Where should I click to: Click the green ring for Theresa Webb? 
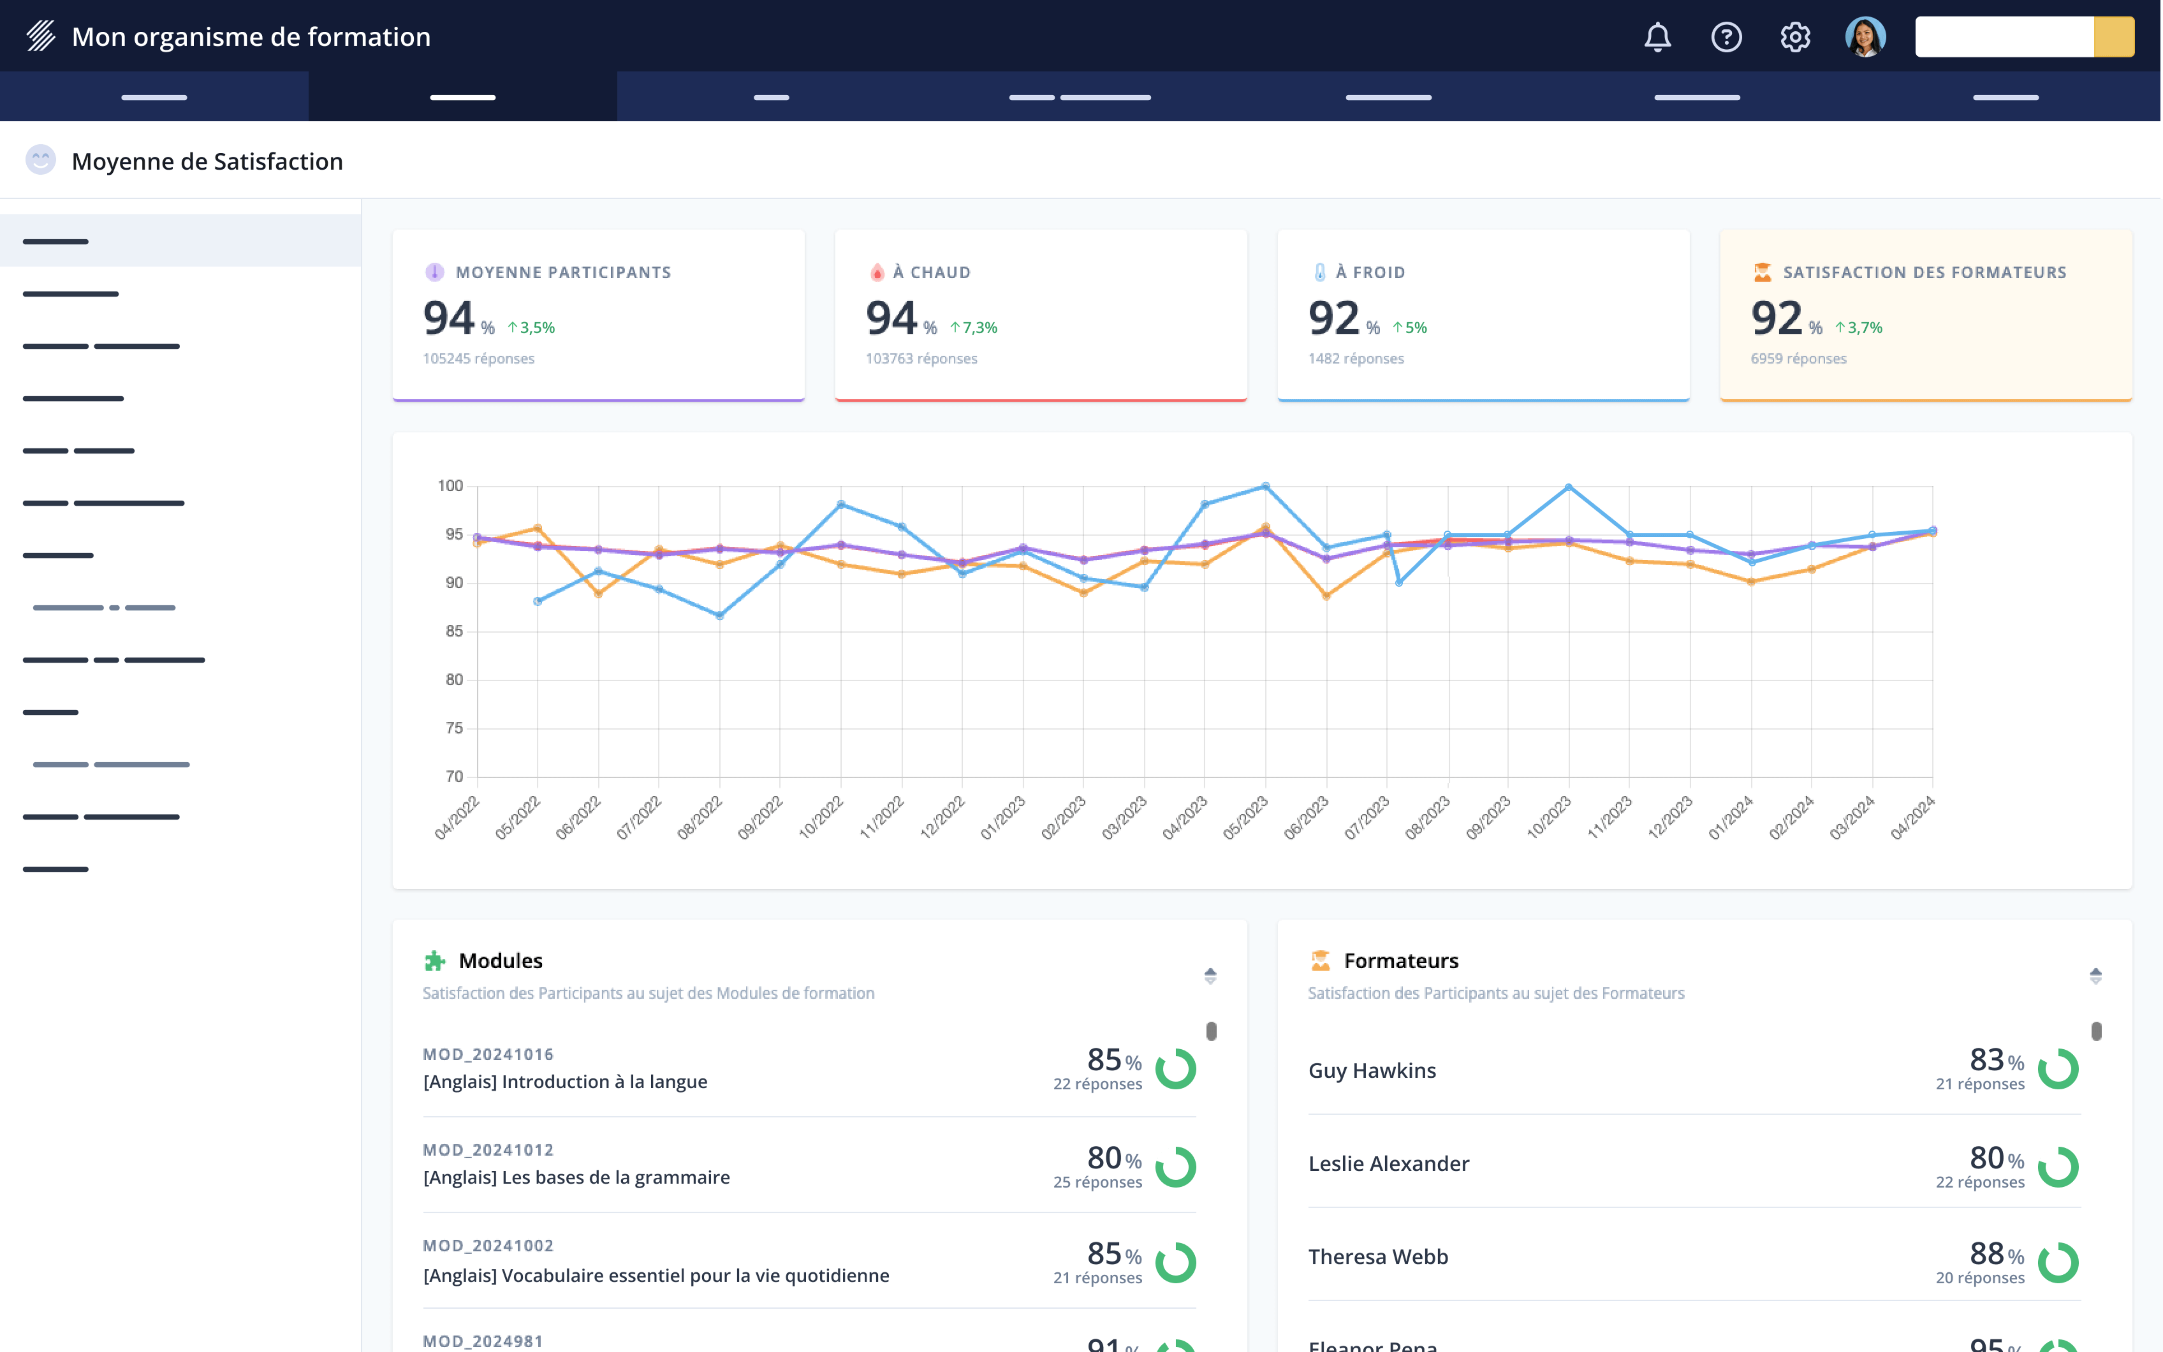point(2058,1263)
